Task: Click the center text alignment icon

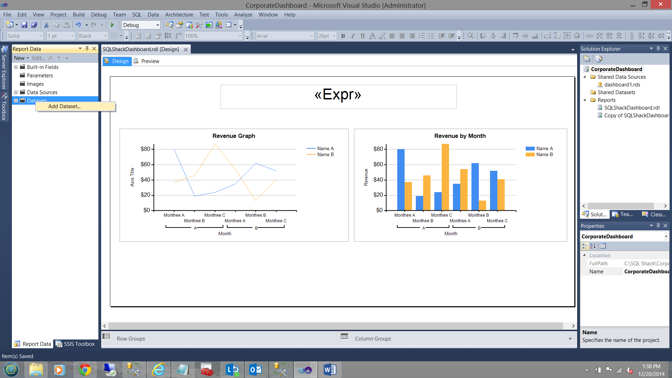Action: coord(402,36)
